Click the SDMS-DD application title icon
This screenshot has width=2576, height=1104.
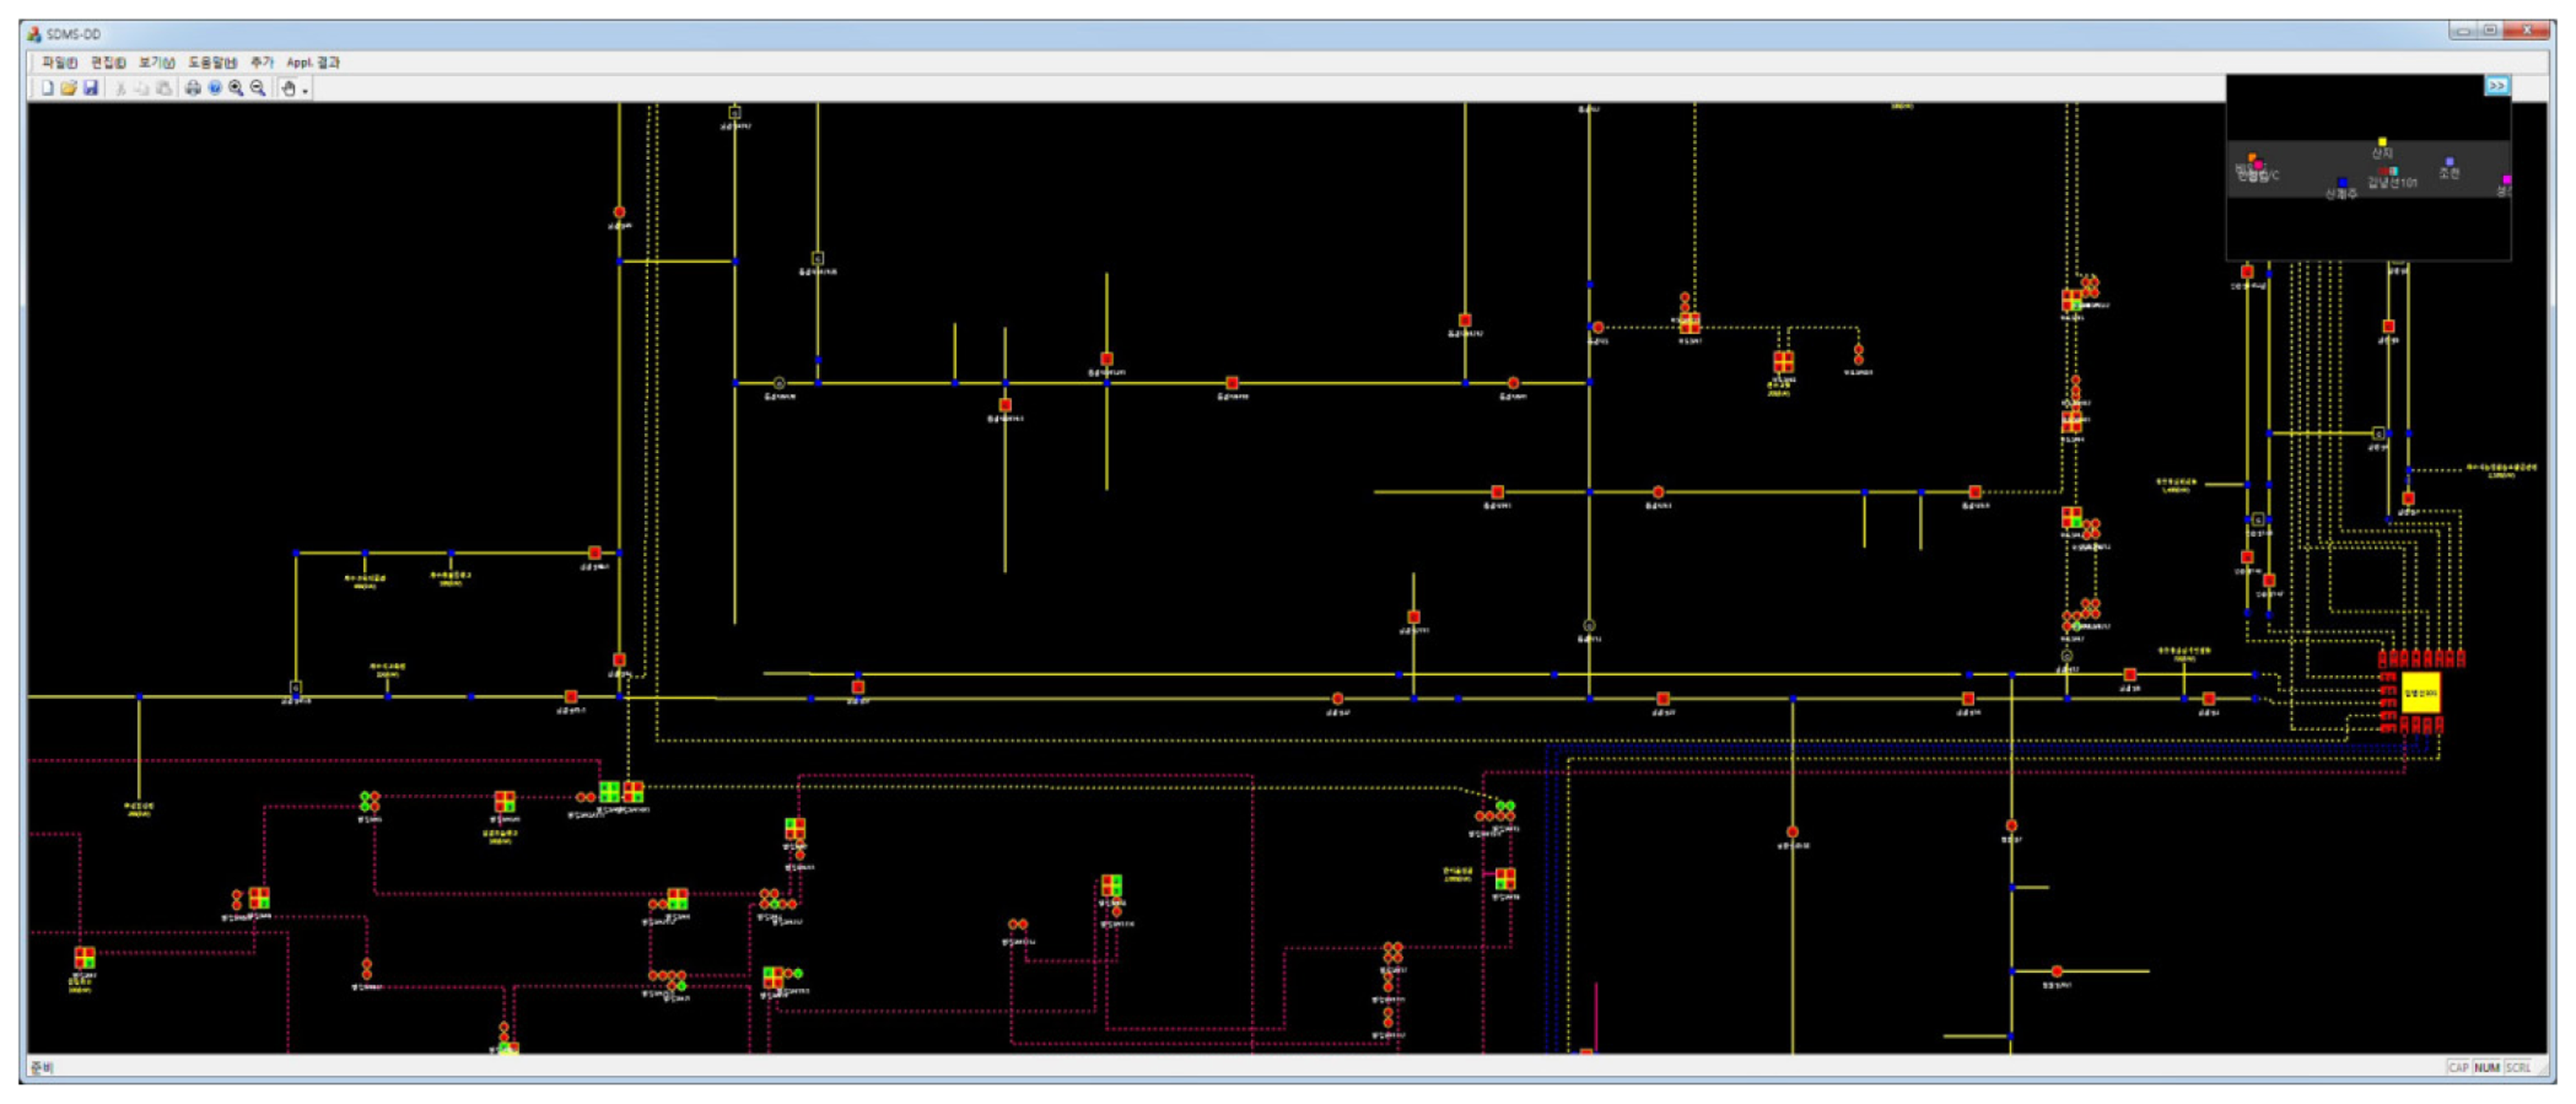[34, 34]
